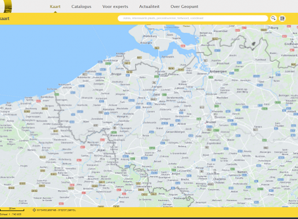Click the Valenciennes label on the map

pyautogui.click(x=144, y=186)
